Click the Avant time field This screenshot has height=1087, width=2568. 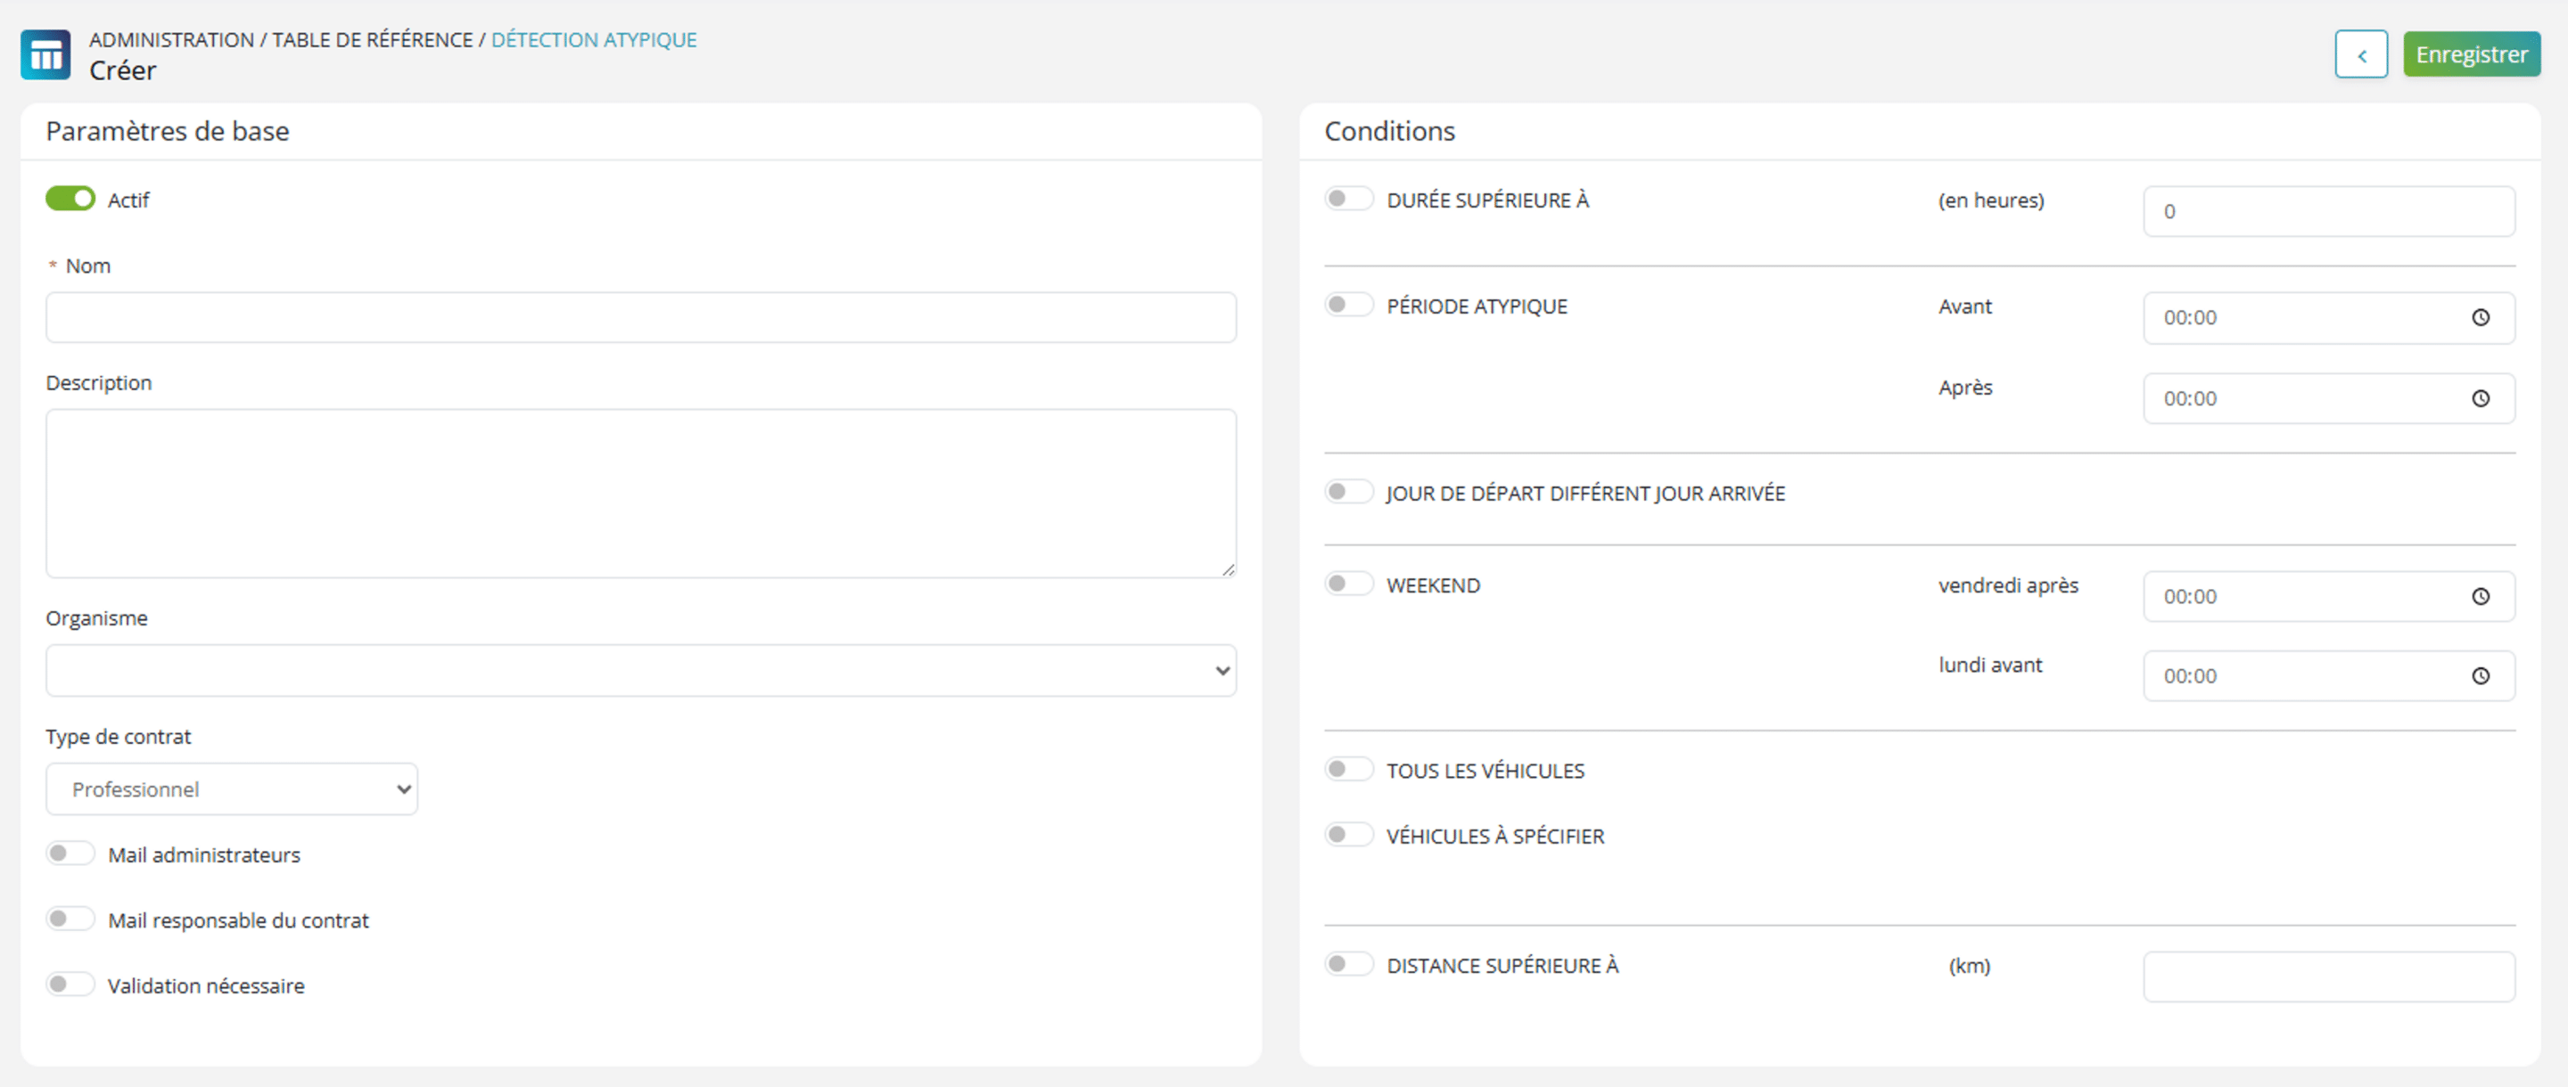click(2329, 318)
